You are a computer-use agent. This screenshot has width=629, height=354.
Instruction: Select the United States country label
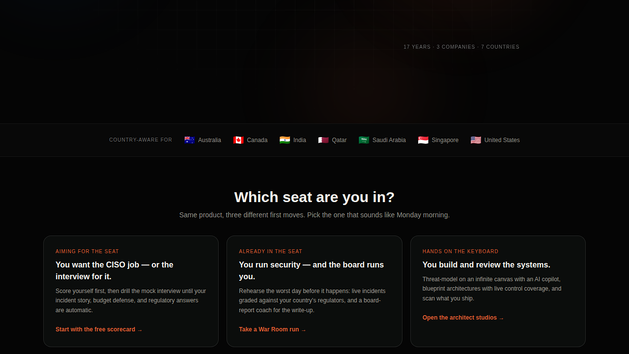[x=502, y=140]
